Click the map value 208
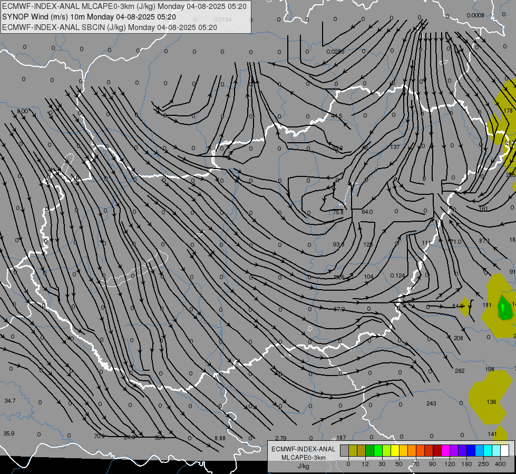The width and height of the screenshot is (516, 474). tap(459, 338)
